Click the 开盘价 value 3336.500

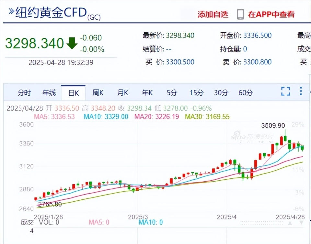(x=257, y=36)
